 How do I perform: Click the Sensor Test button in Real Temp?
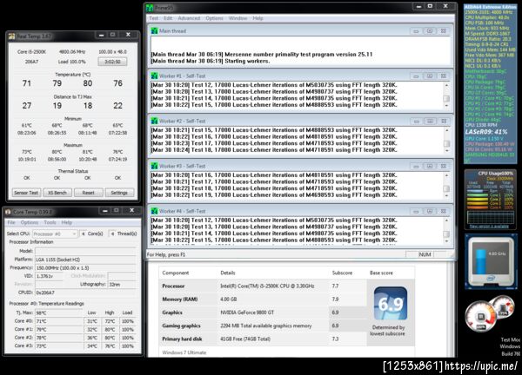tap(26, 193)
